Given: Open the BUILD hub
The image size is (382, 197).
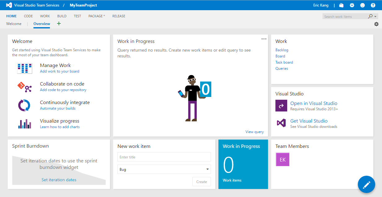Looking at the screenshot, I should pyautogui.click(x=62, y=16).
